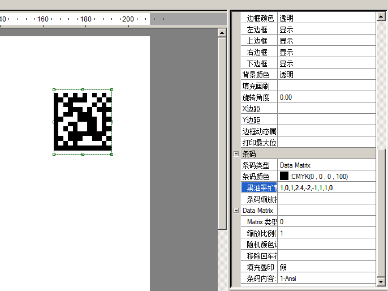Select the 打印最大位 property row
This screenshot has width=388, height=291.
coord(308,143)
